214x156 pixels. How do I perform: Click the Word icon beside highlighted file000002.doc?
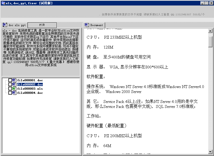14,84
